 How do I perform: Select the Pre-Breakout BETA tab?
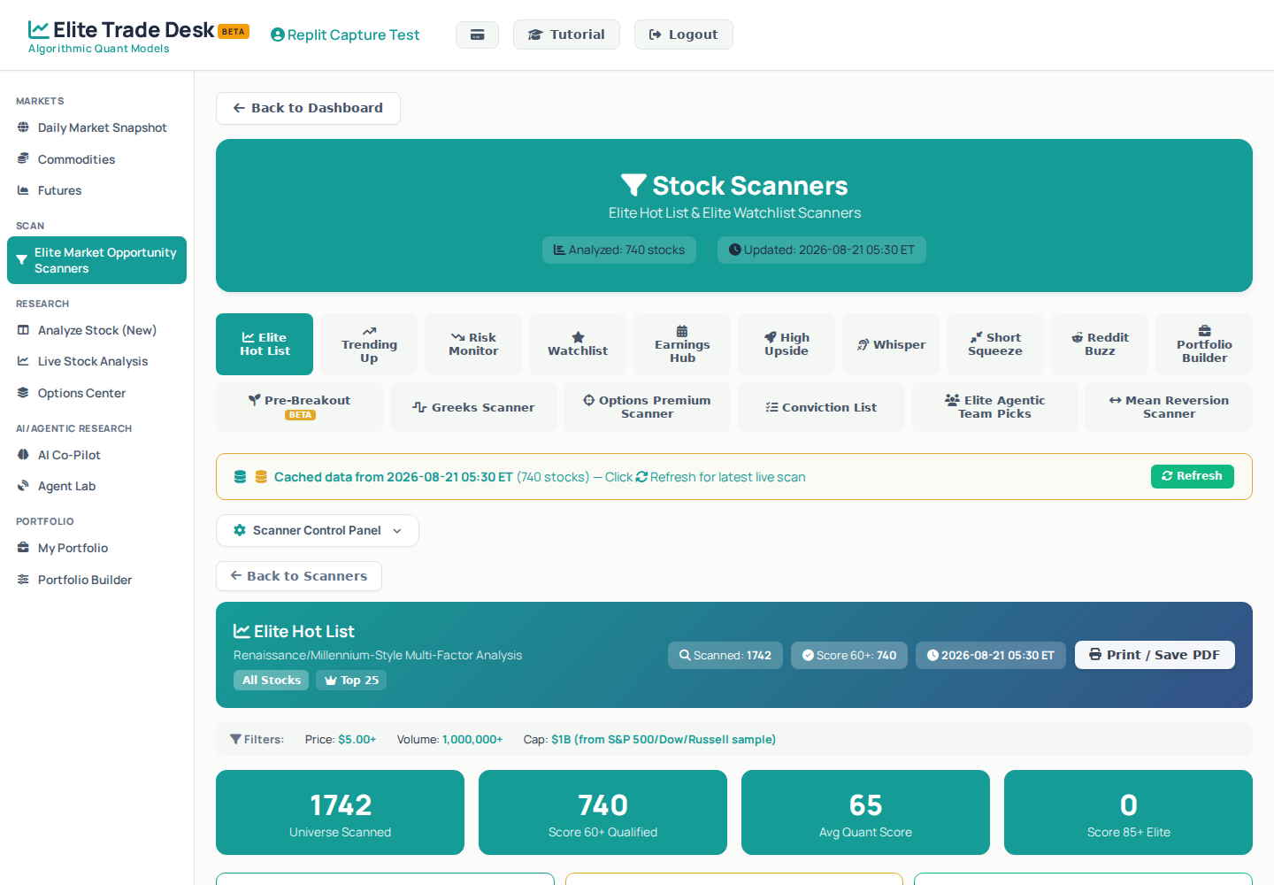tap(299, 407)
